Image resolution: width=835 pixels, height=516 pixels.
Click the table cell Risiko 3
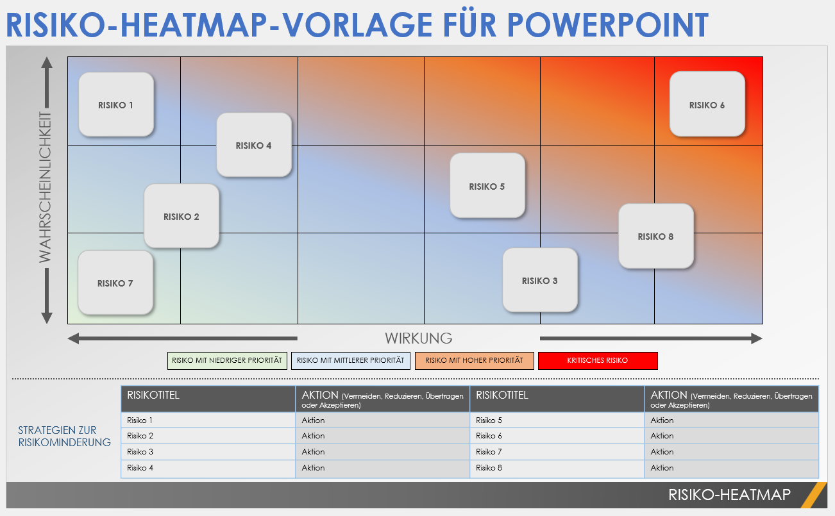(x=208, y=452)
